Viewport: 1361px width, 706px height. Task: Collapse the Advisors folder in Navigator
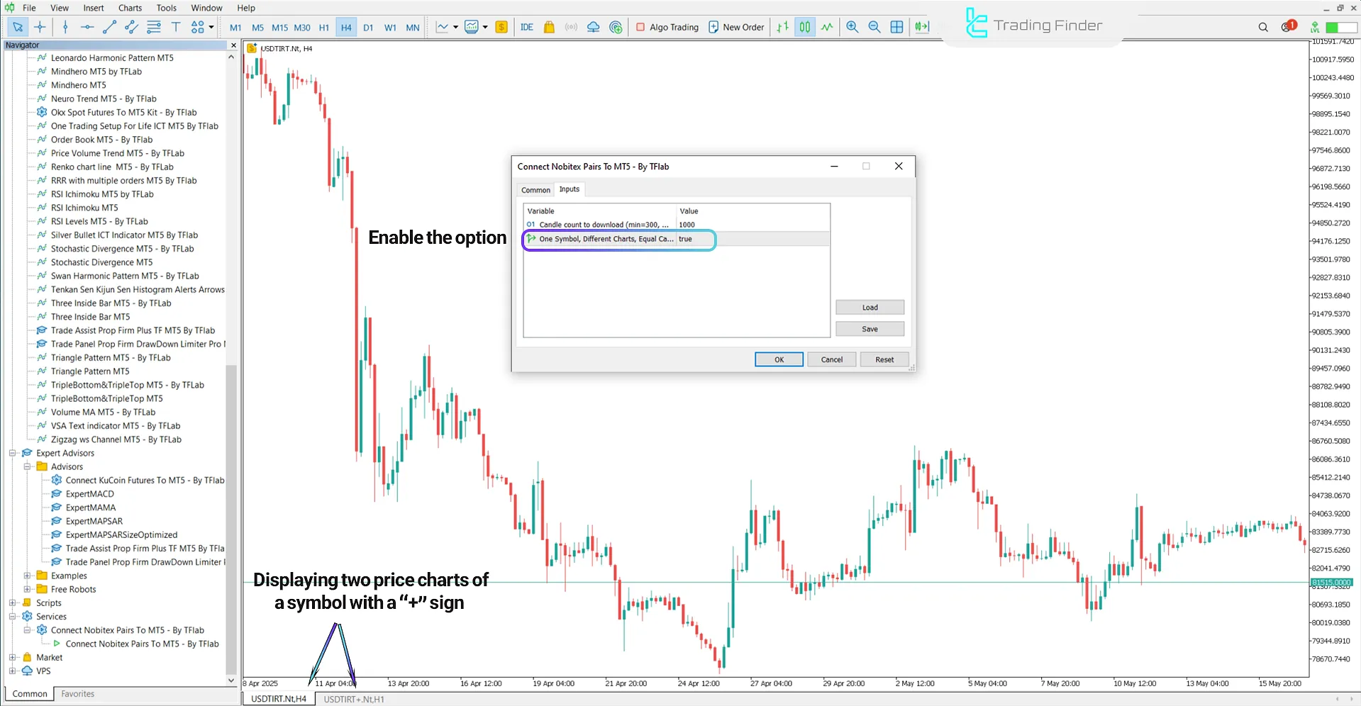[x=28, y=466]
